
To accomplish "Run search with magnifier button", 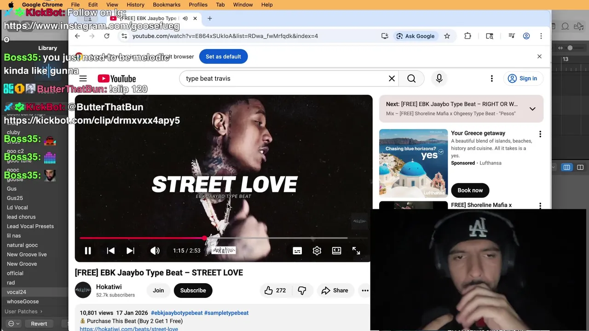I will pos(411,79).
